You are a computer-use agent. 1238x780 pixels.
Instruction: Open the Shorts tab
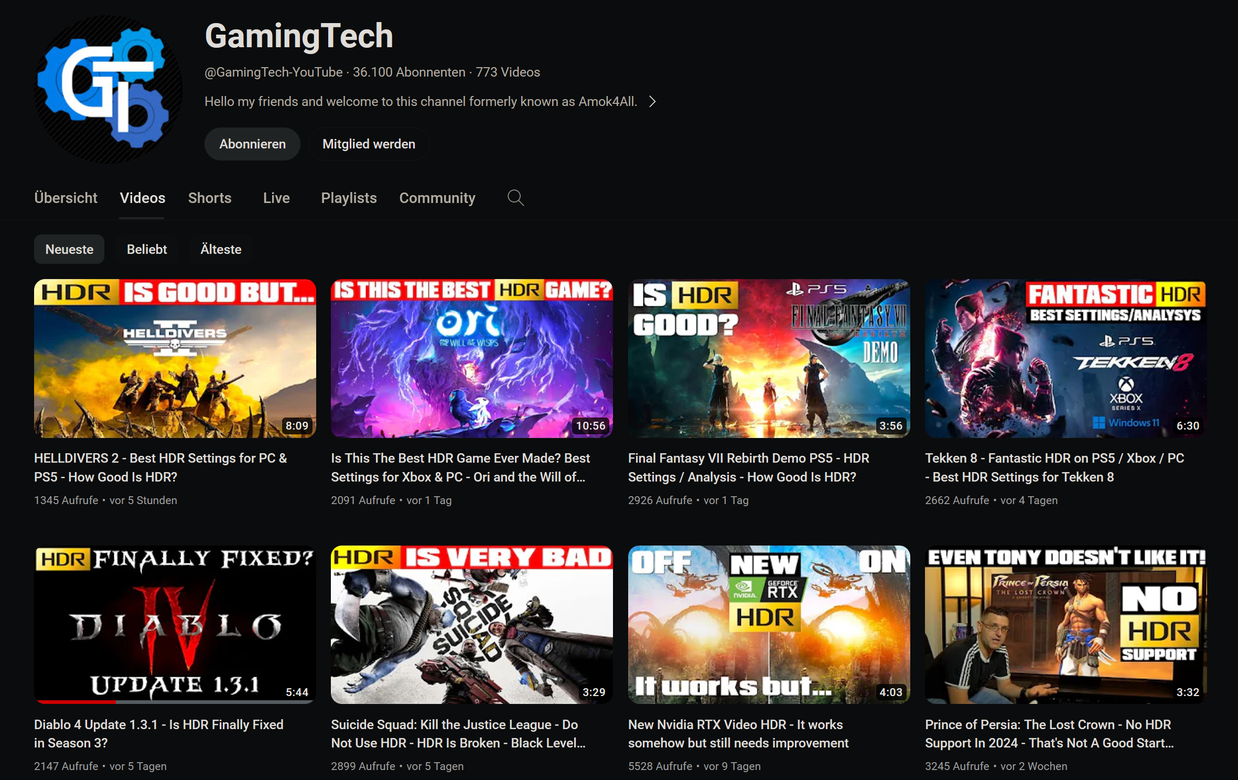tap(210, 198)
